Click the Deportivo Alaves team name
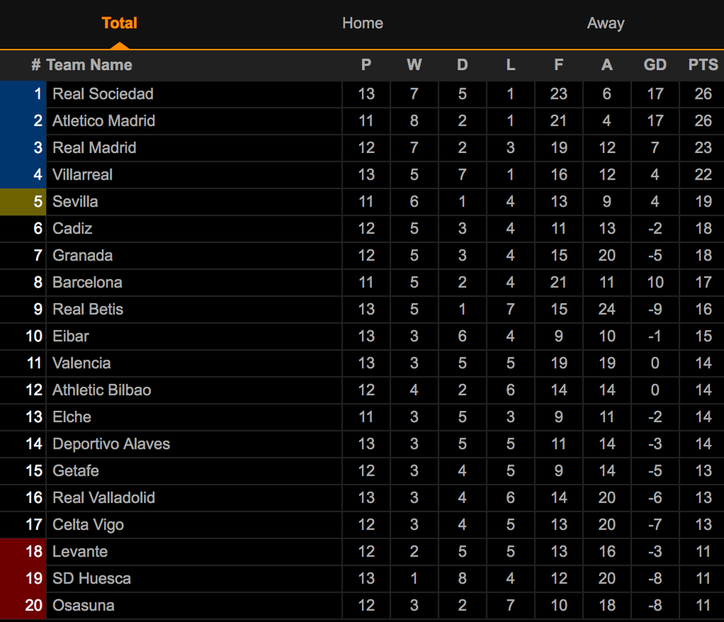This screenshot has height=622, width=724. tap(111, 444)
